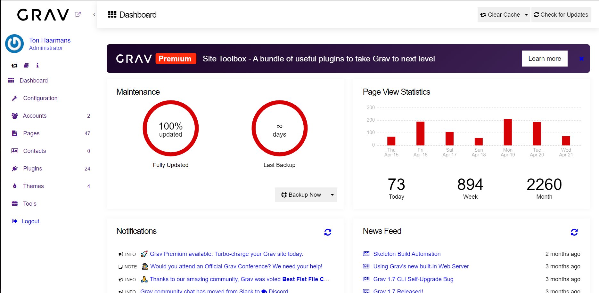599x293 pixels.
Task: Click the Last Backup days circle
Action: click(x=280, y=128)
